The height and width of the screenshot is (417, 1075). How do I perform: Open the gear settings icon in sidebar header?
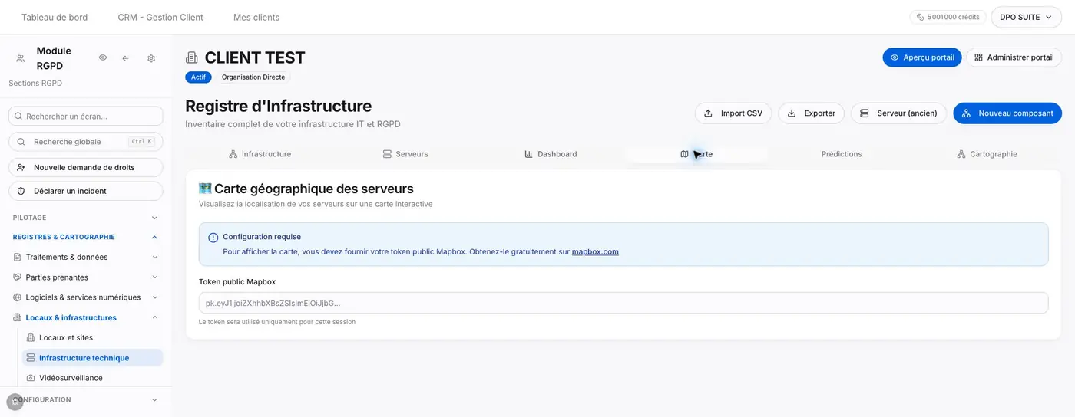151,58
